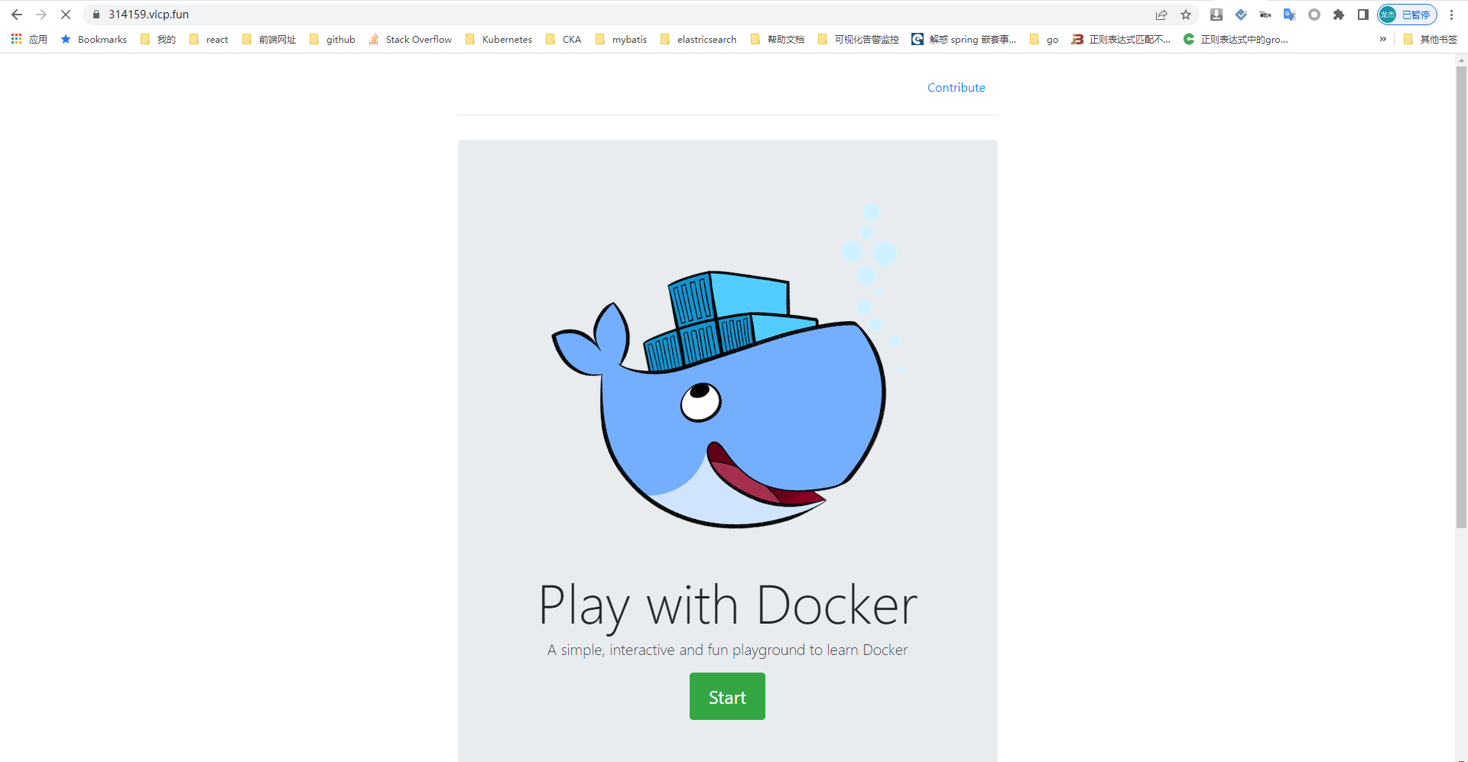Bookmark this page with the star icon

pyautogui.click(x=1186, y=15)
